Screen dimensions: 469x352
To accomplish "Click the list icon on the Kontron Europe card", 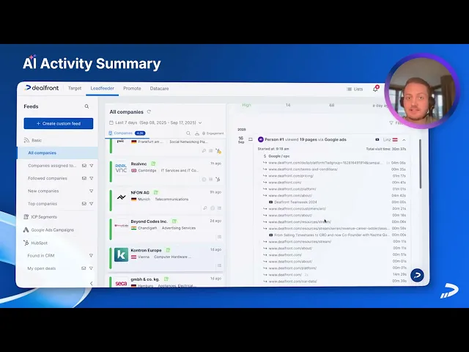I will tap(220, 265).
